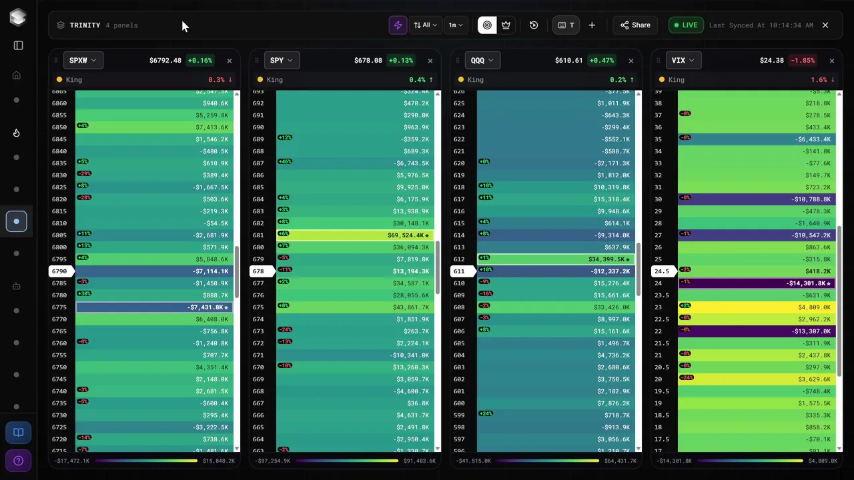
Task: Add a new panel with plus icon
Action: 592,25
